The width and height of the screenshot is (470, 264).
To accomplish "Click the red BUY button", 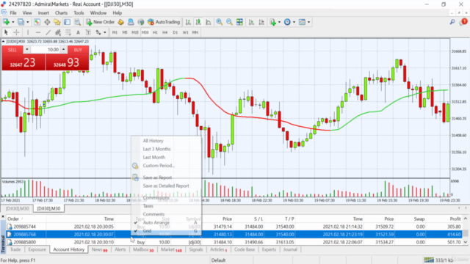I will click(78, 50).
